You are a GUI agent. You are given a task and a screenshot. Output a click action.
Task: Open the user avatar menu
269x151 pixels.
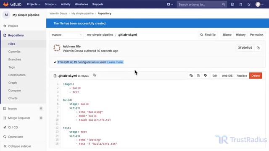coord(259,4)
